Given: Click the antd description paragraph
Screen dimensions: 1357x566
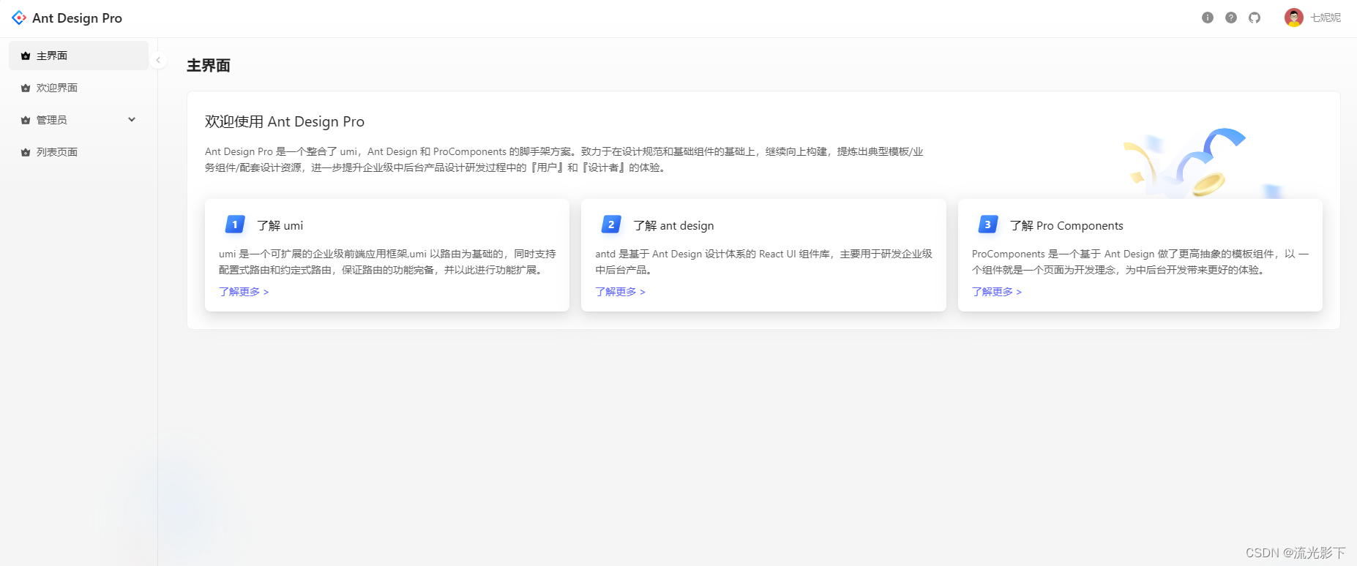Looking at the screenshot, I should (763, 262).
